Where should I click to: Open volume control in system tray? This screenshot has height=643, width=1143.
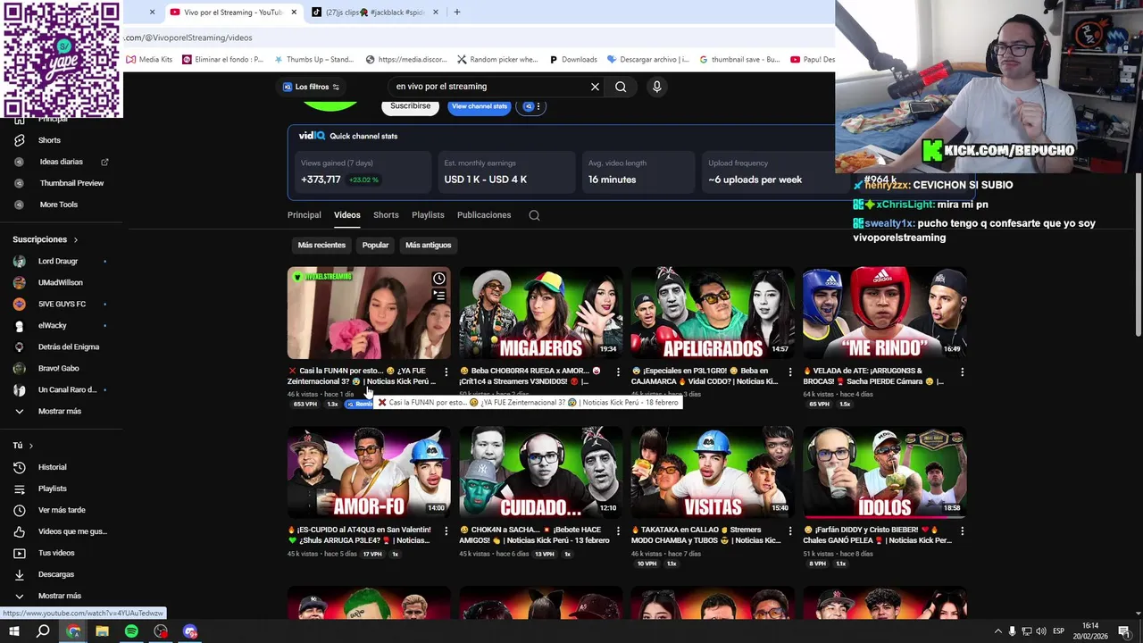(x=1041, y=631)
